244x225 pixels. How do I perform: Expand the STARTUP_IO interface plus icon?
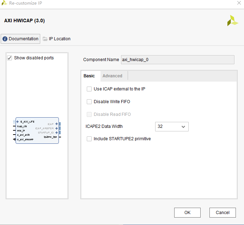point(56,132)
